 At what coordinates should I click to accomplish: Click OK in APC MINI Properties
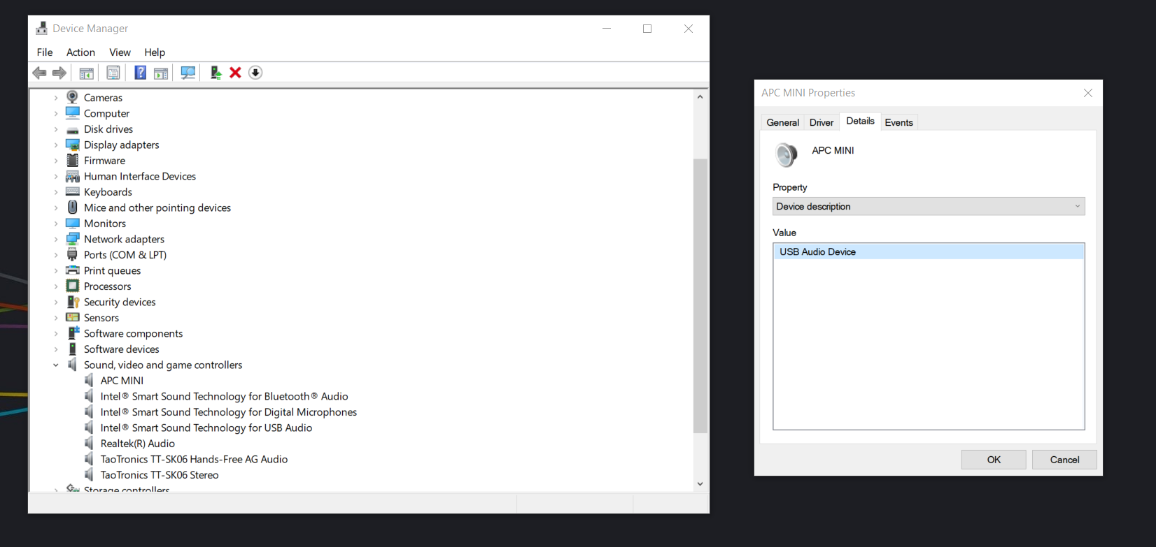(x=994, y=460)
